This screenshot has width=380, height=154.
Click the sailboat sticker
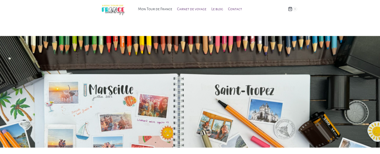(x=82, y=131)
